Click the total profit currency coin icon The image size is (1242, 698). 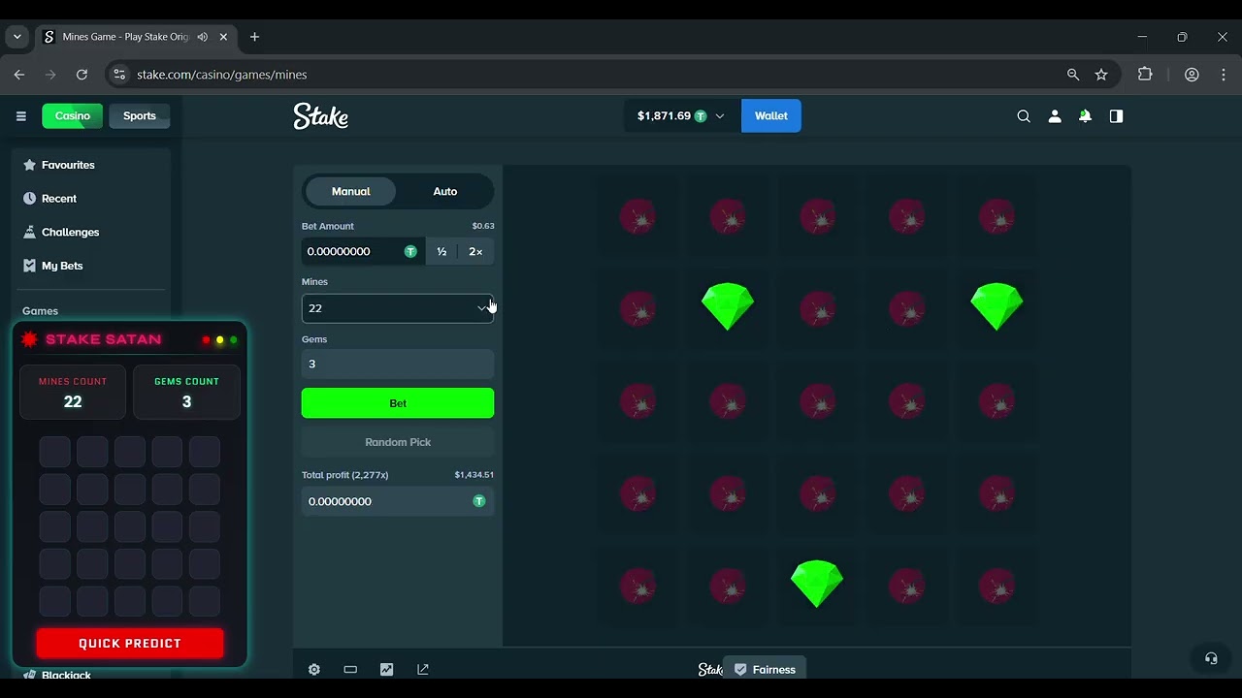(x=478, y=501)
